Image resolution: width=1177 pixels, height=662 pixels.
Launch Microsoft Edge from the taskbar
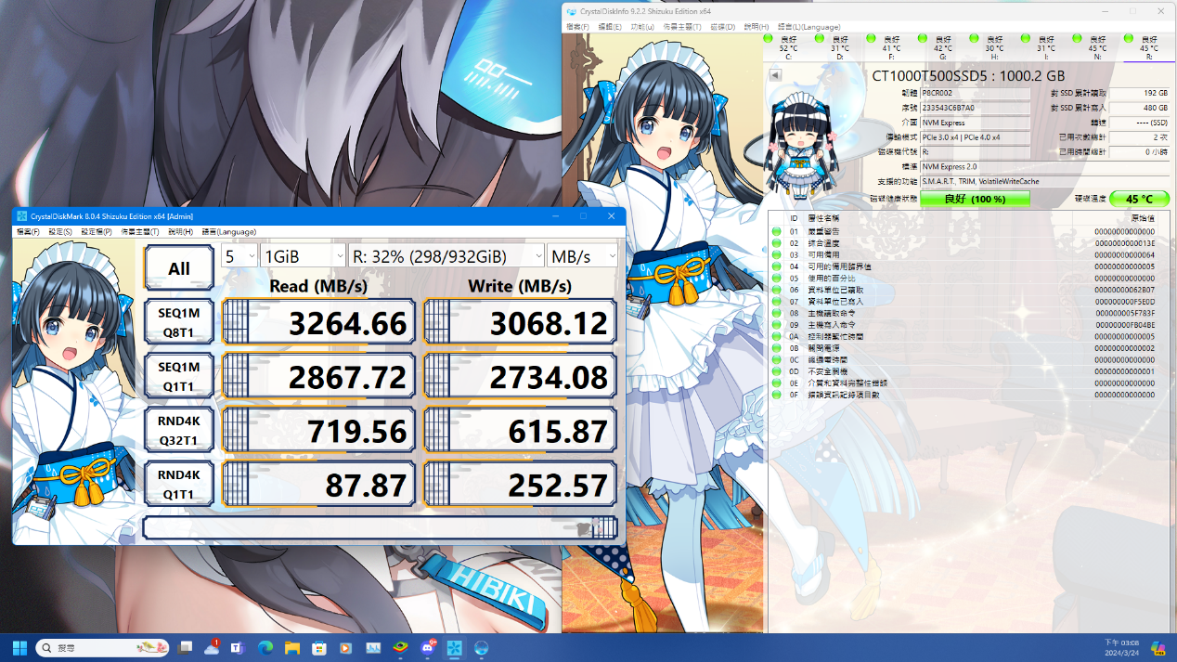265,647
